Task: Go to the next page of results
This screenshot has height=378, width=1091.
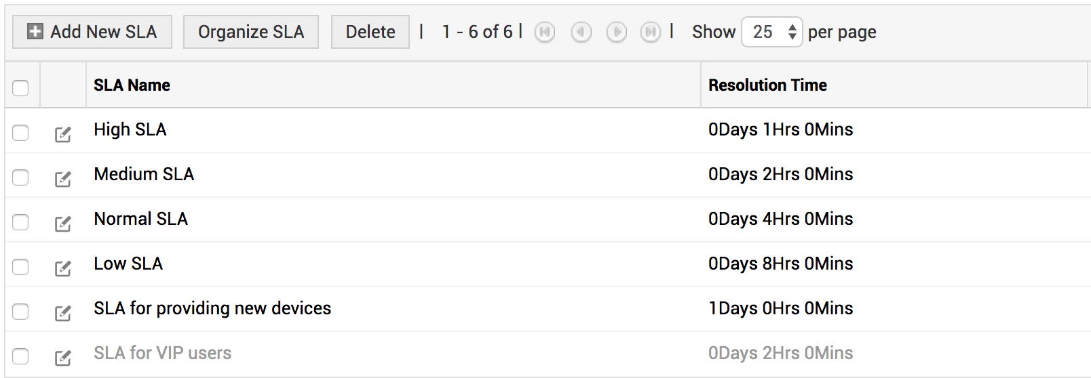Action: click(616, 32)
